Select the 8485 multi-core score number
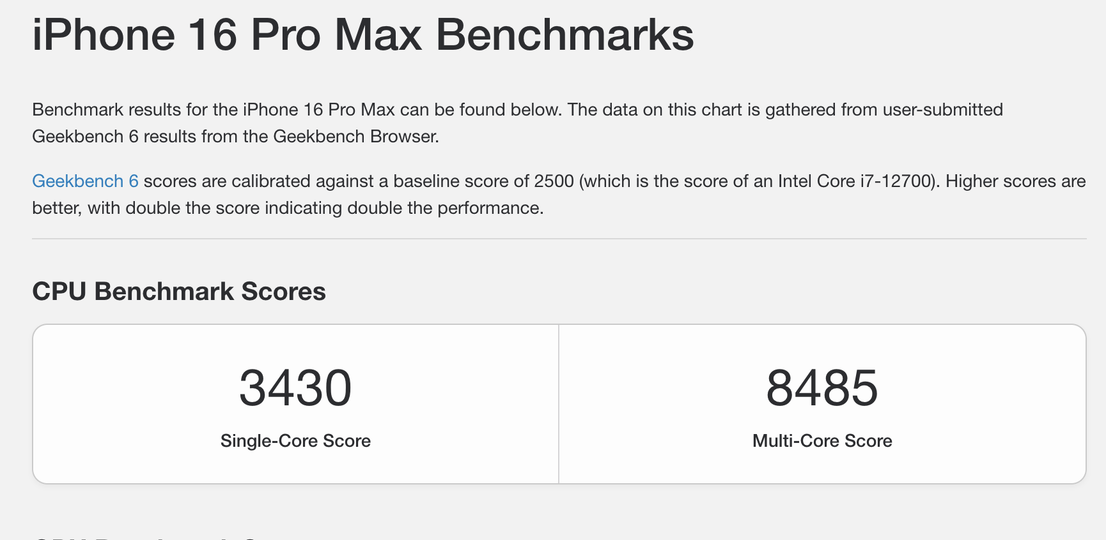1106x540 pixels. (822, 388)
